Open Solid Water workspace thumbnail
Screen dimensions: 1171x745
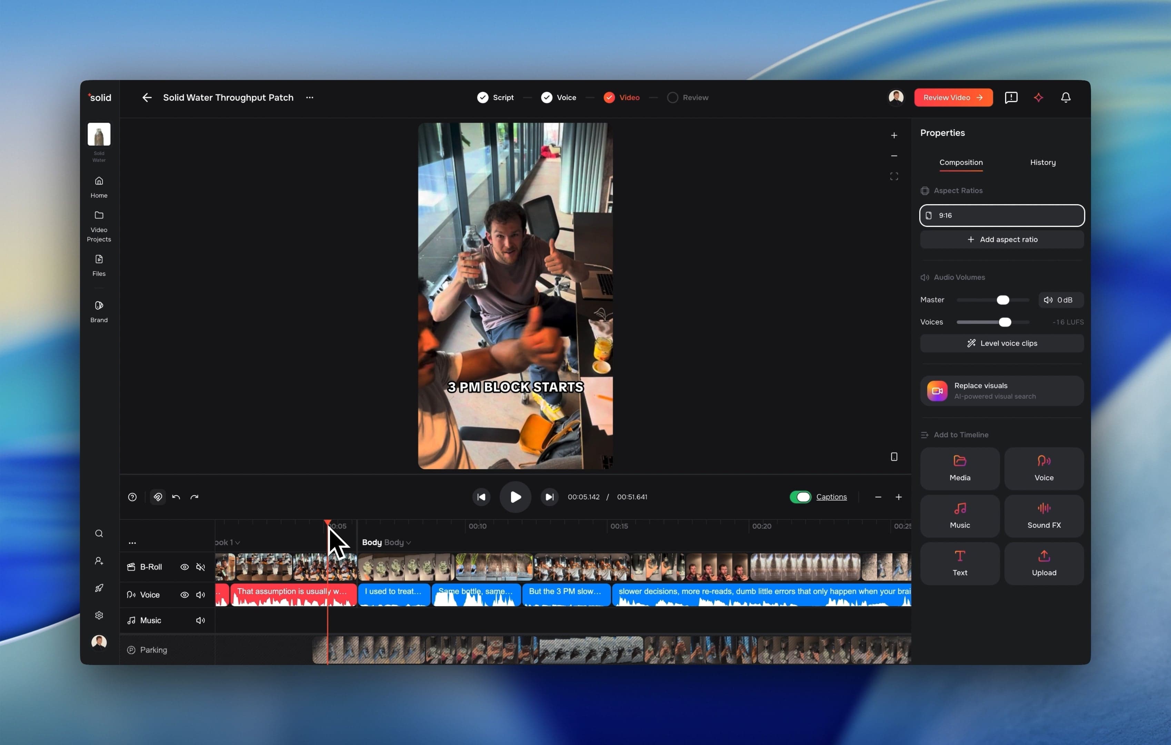[99, 134]
